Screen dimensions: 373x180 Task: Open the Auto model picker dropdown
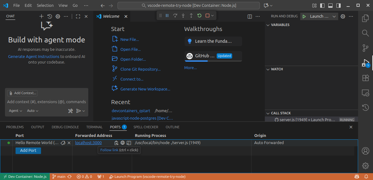click(x=33, y=111)
